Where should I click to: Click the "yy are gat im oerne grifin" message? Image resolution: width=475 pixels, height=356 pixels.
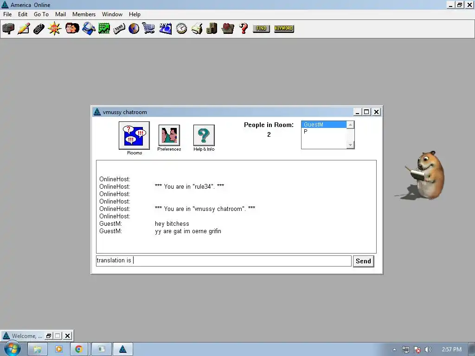click(x=188, y=231)
